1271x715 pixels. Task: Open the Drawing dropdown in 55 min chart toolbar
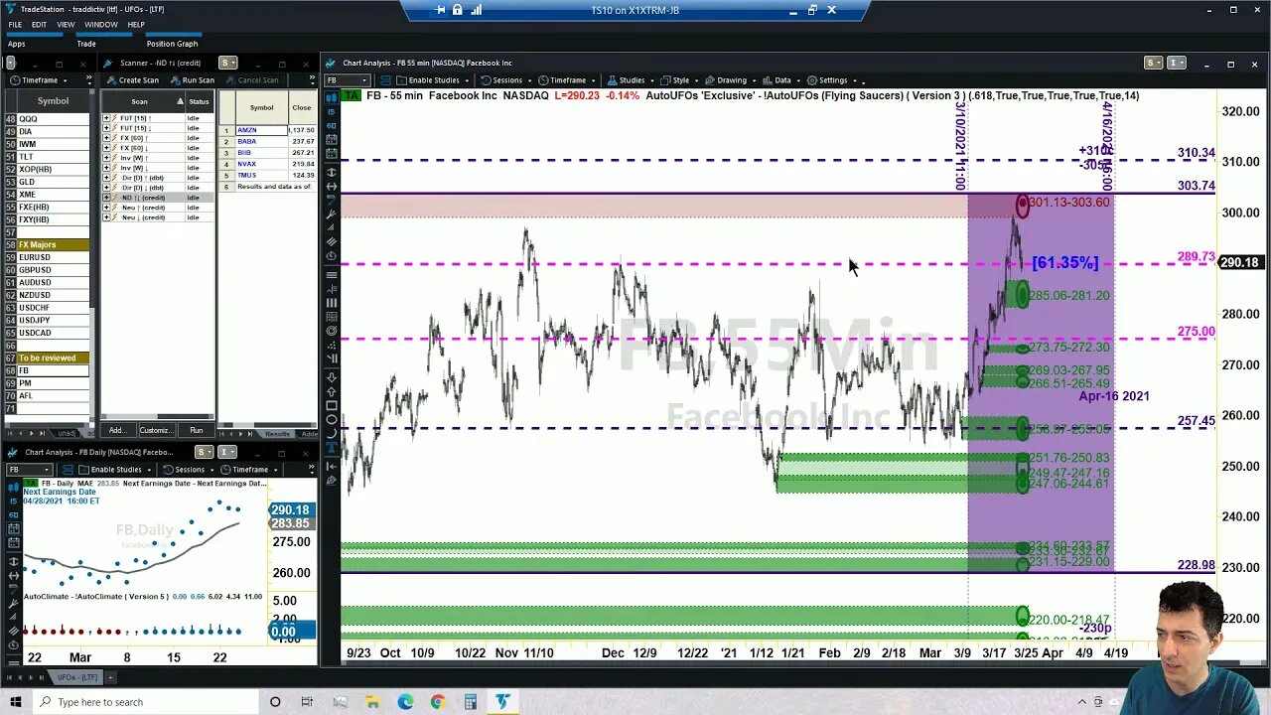731,80
